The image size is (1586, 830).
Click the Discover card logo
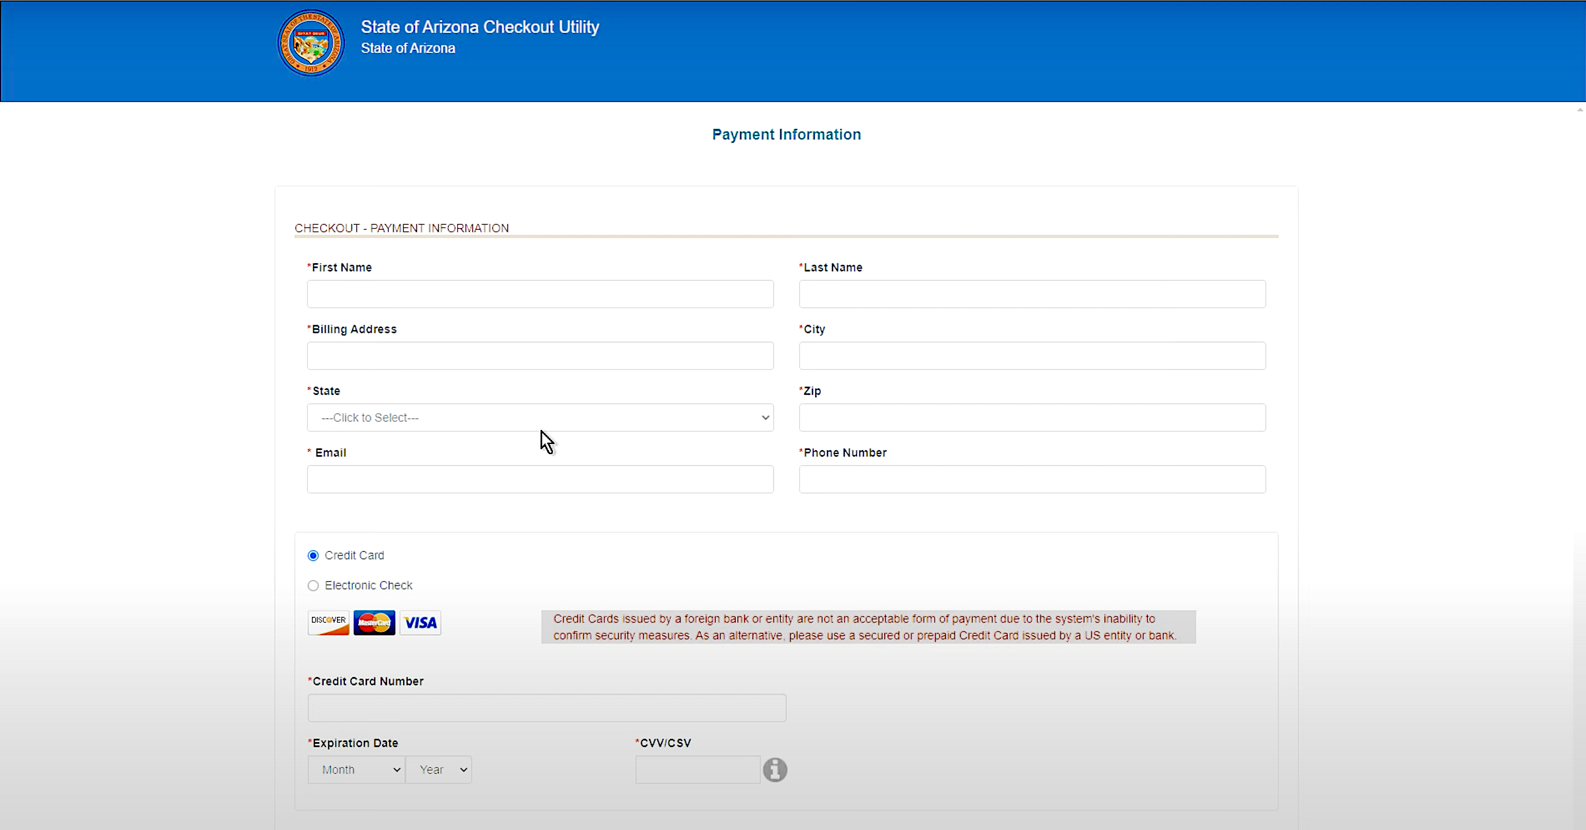point(328,622)
